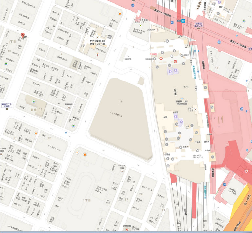Select the 新橋駅・JR station label

coord(182,102)
